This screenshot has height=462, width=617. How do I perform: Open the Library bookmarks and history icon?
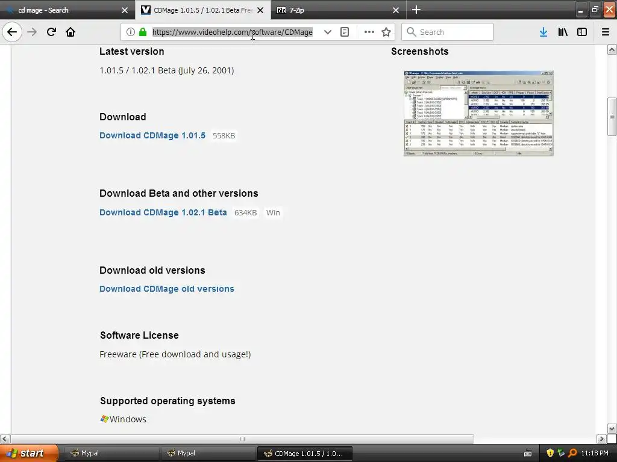[x=563, y=32]
